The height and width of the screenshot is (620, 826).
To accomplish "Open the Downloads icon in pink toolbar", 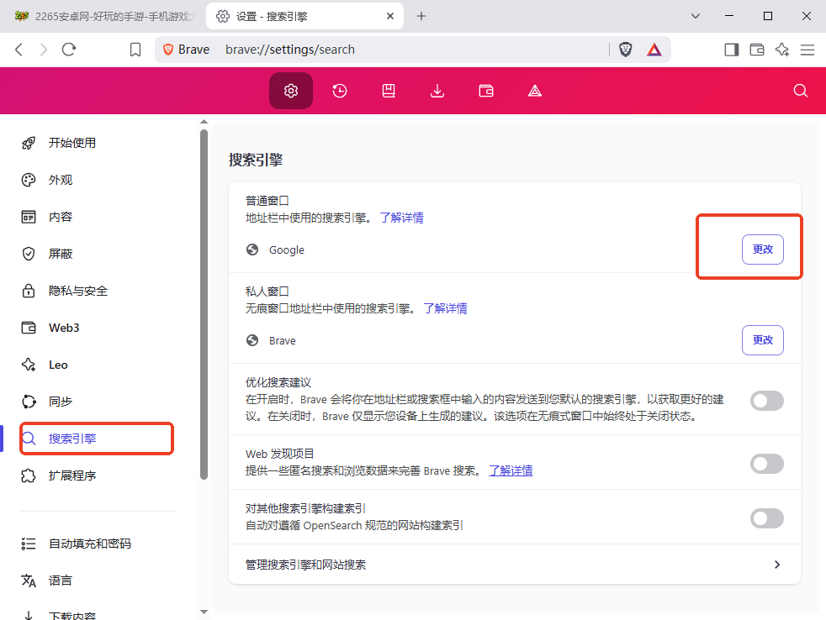I will pos(437,91).
